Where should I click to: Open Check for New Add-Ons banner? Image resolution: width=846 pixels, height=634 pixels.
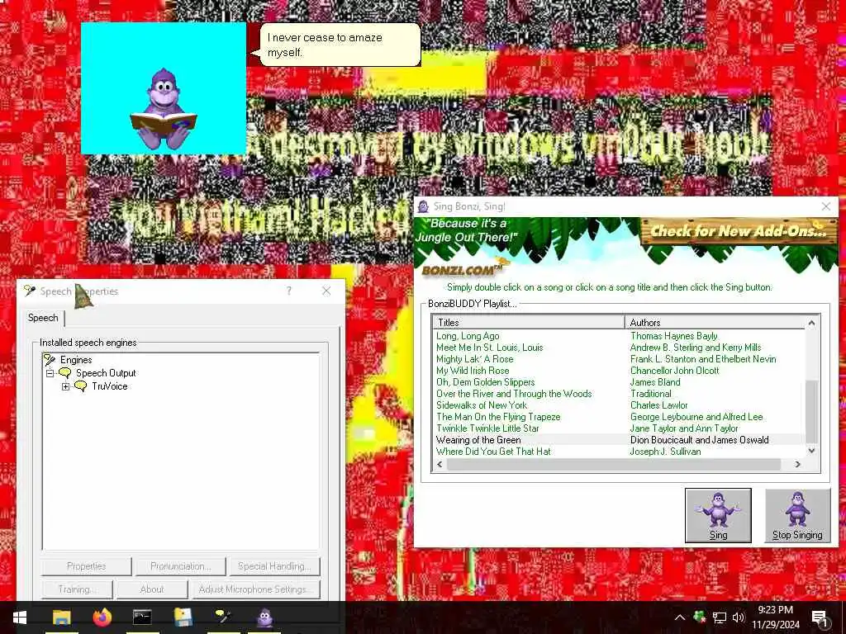pos(738,231)
